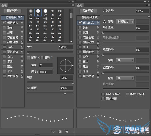Image resolution: width=151 pixels, height=136 pixels.
Task: Toggle 翻转 Y checkbox
Action: [42, 58]
